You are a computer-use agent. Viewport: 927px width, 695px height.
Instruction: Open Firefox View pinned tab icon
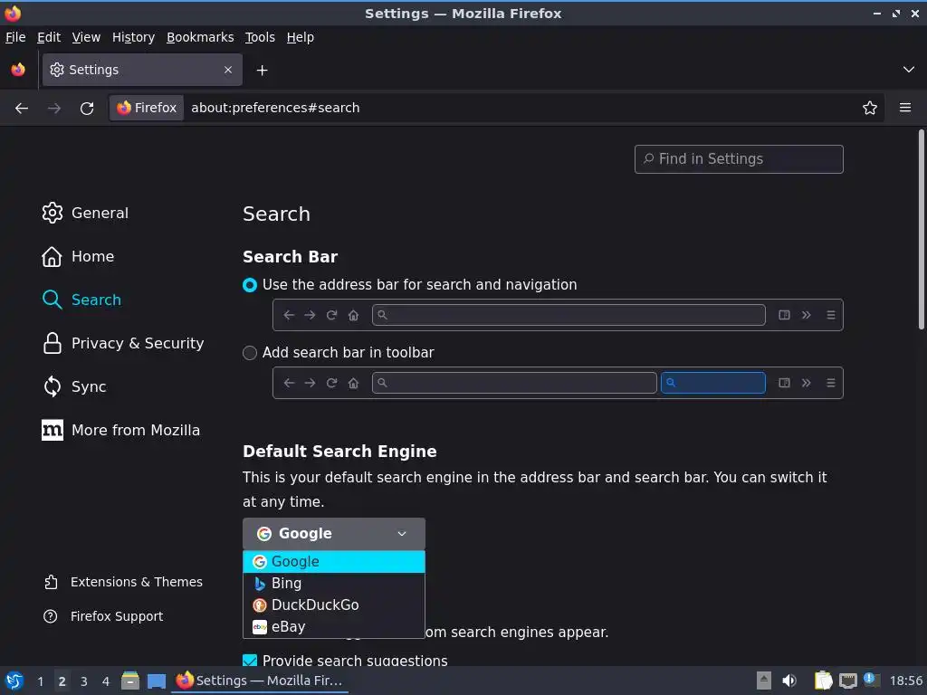pos(18,70)
